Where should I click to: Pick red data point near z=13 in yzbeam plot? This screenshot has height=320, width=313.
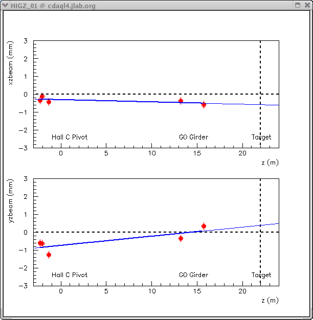click(x=181, y=238)
